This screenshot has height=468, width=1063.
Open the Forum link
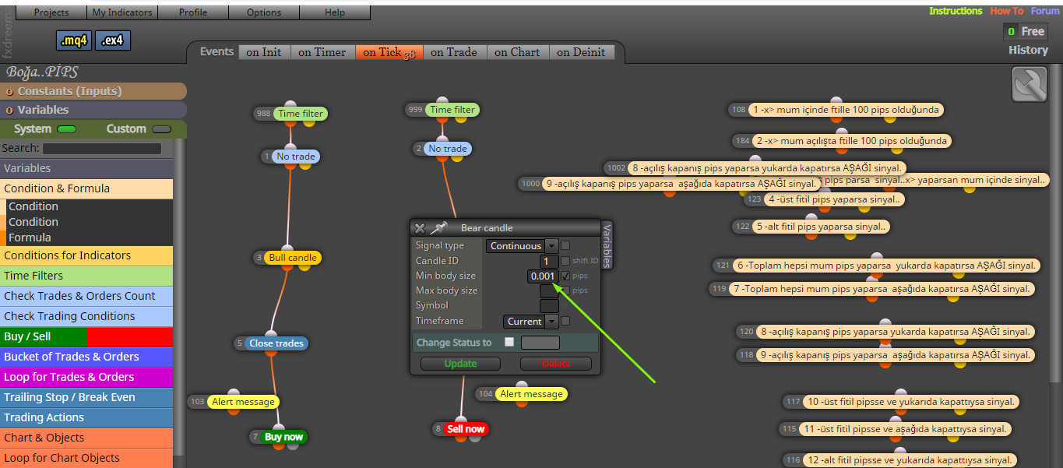coord(1045,11)
